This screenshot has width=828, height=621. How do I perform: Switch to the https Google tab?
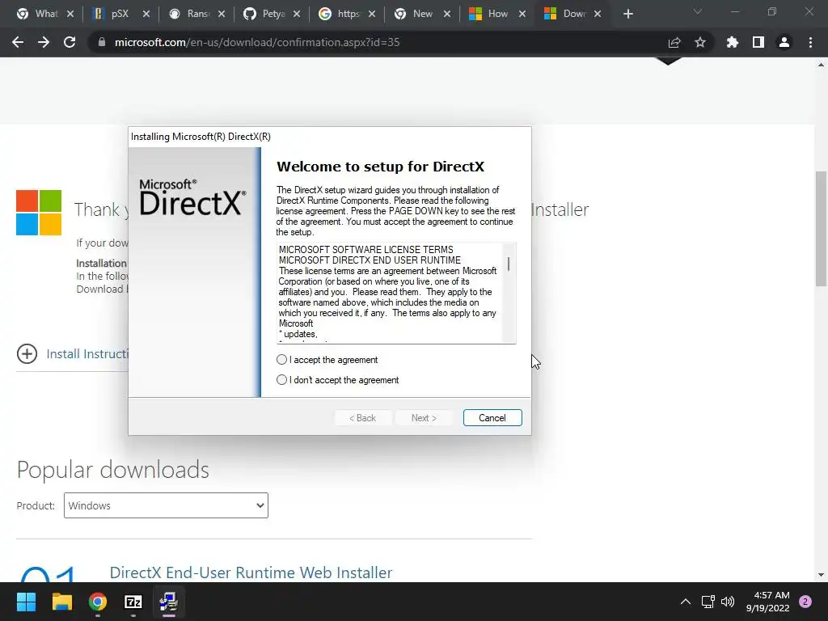tap(346, 14)
